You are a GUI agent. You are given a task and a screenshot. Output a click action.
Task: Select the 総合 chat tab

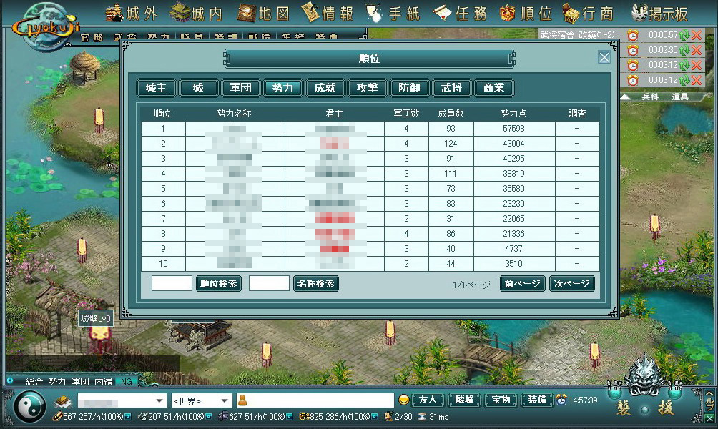(x=34, y=381)
